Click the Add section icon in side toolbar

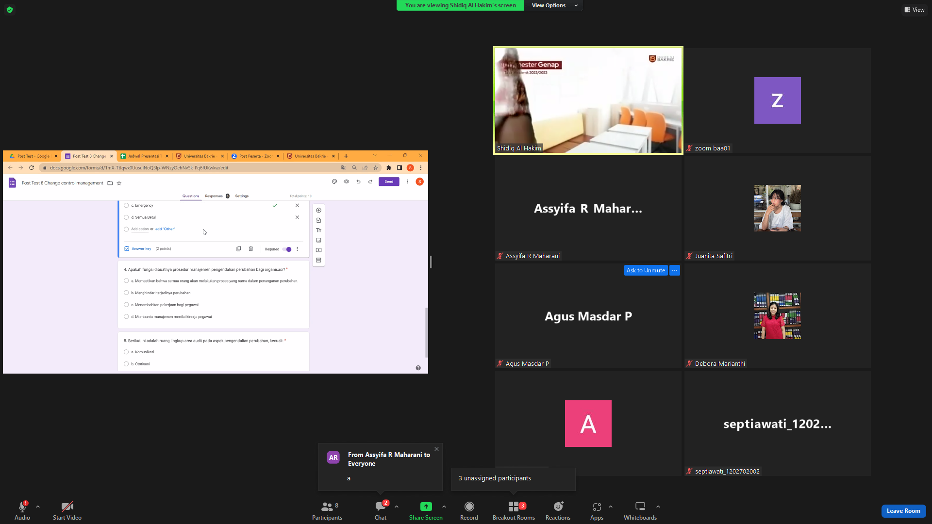(x=319, y=261)
